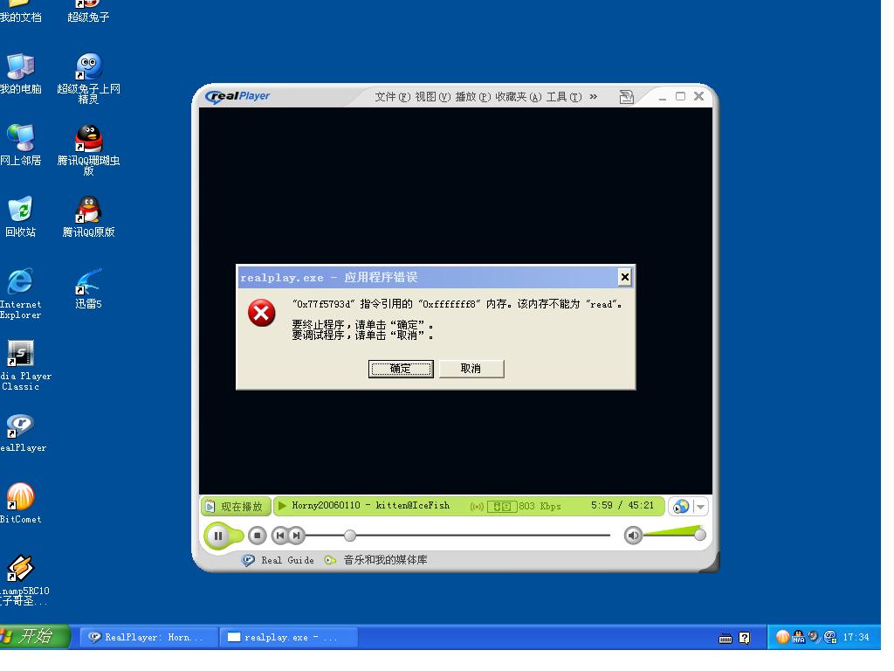The height and width of the screenshot is (671, 894).
Task: Mute audio with the speaker icon
Action: 633,536
